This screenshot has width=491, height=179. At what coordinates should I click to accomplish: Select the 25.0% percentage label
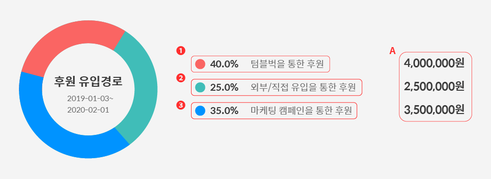click(224, 88)
